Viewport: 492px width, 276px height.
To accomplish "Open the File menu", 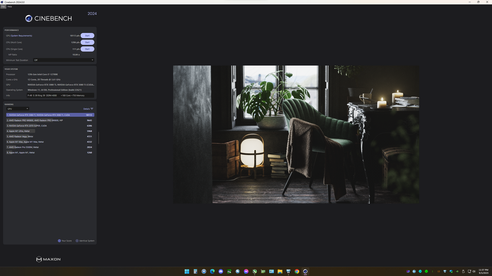I will coord(3,7).
